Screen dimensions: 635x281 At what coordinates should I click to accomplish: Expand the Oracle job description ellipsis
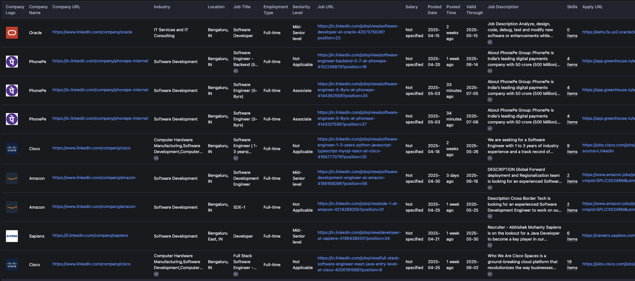pyautogui.click(x=490, y=43)
